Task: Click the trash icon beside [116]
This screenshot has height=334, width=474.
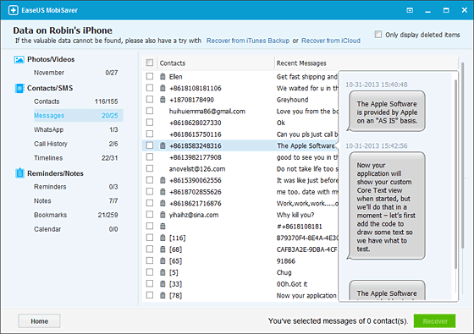Action: tap(163, 238)
